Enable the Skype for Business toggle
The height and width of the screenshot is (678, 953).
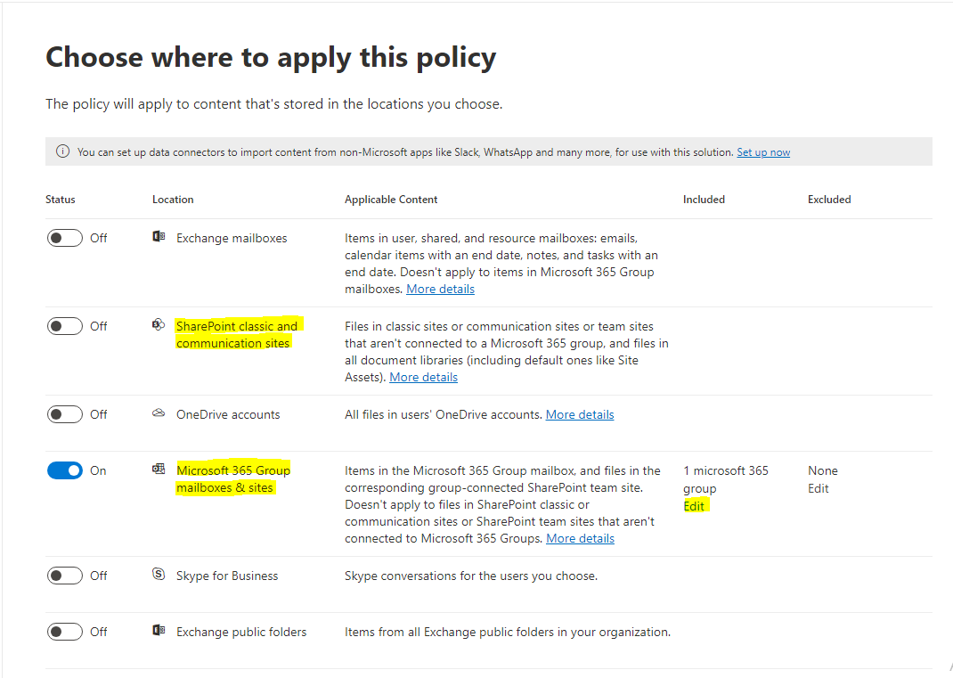click(x=65, y=576)
